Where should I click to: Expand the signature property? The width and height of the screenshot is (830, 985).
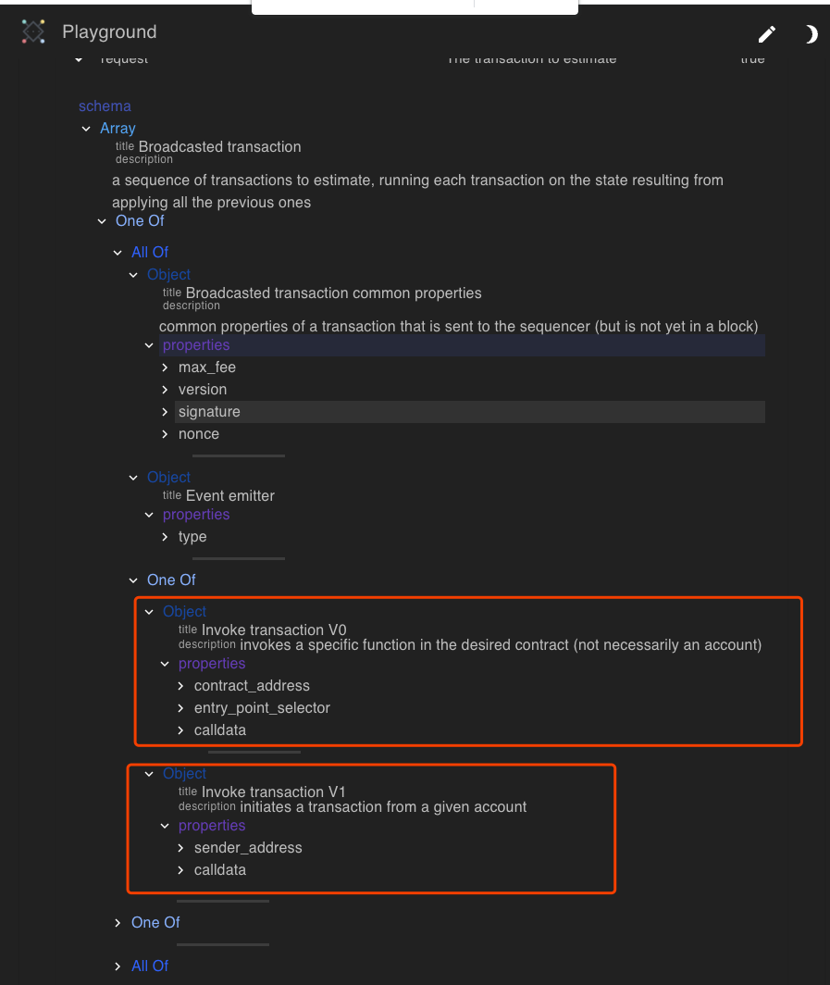[x=164, y=411]
